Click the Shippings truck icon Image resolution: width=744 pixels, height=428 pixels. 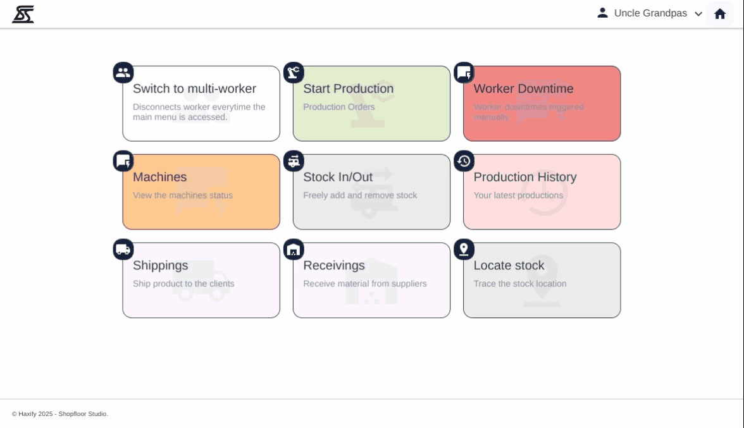(x=123, y=249)
